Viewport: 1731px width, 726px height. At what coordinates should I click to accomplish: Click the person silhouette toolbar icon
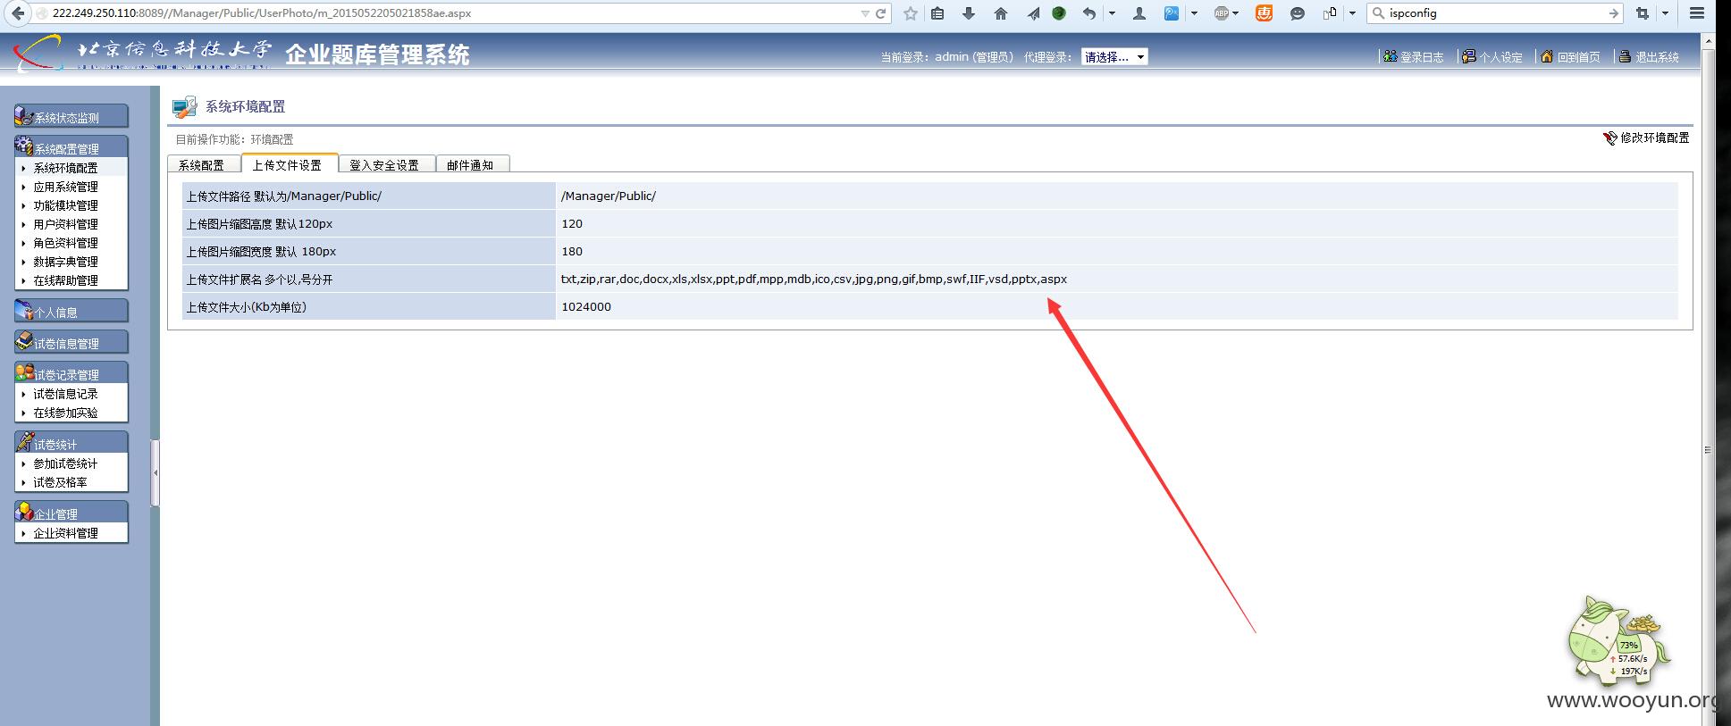[1139, 13]
